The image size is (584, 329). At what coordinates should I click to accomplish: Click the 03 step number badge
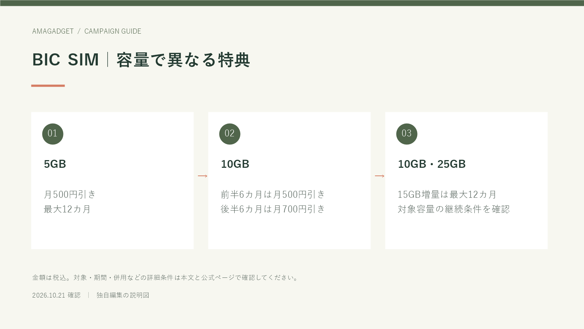point(407,134)
